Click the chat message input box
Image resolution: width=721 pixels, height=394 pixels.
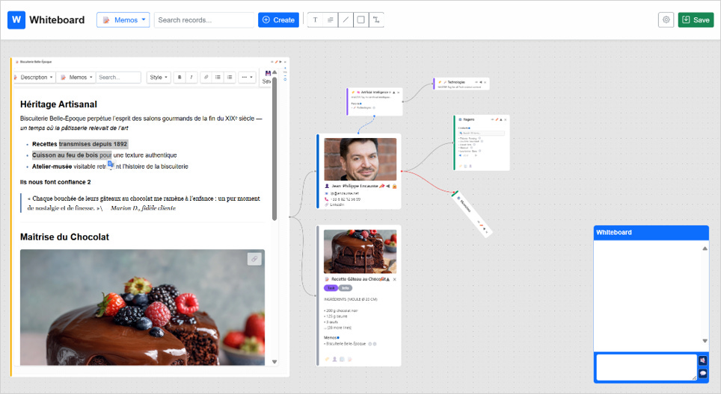point(646,367)
